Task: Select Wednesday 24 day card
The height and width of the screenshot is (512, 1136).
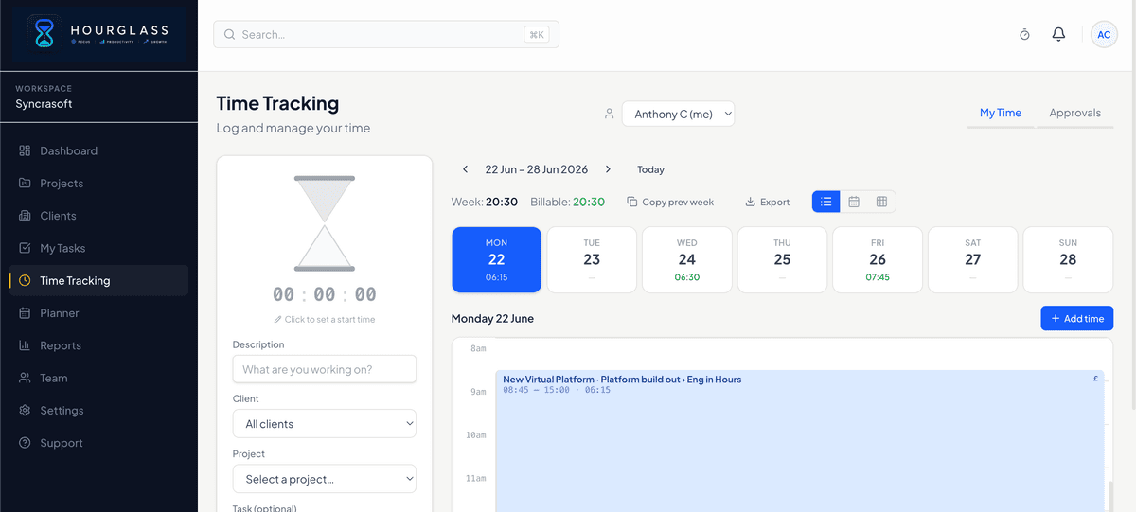Action: [687, 259]
